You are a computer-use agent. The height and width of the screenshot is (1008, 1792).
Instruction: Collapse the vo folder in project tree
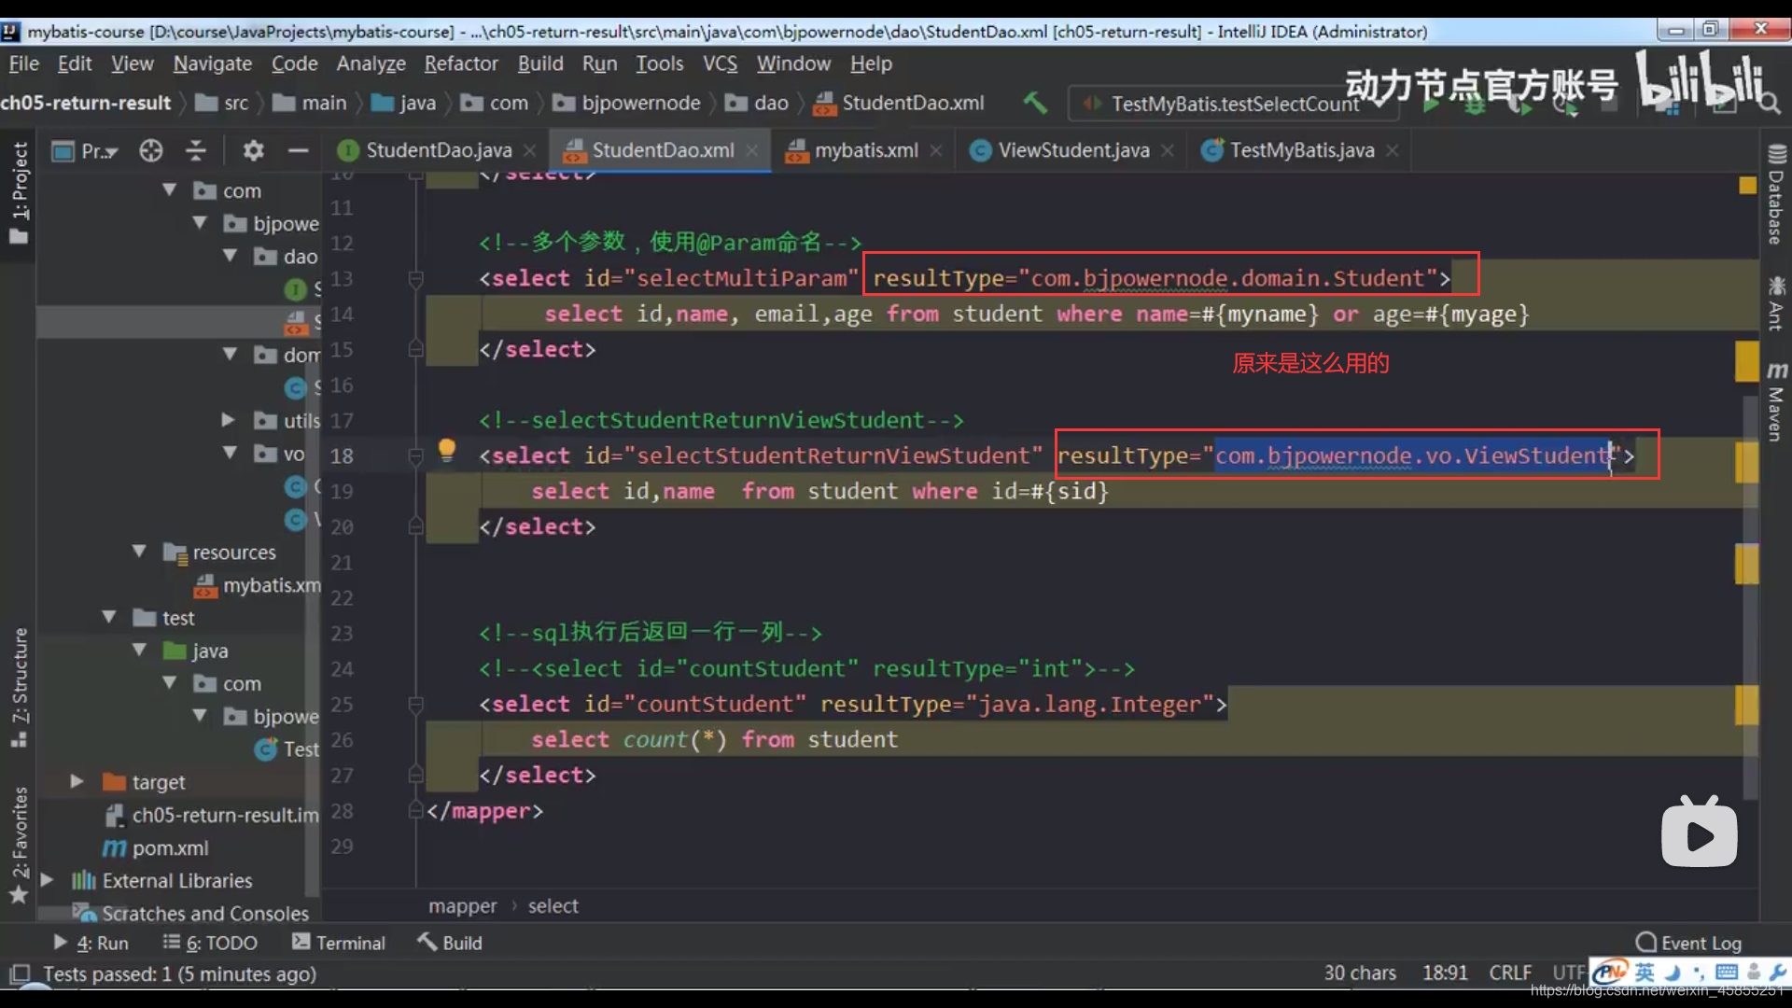pos(230,453)
